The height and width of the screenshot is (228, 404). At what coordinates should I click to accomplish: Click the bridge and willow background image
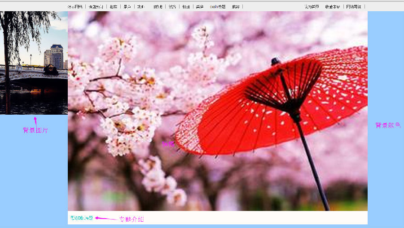pos(34,63)
